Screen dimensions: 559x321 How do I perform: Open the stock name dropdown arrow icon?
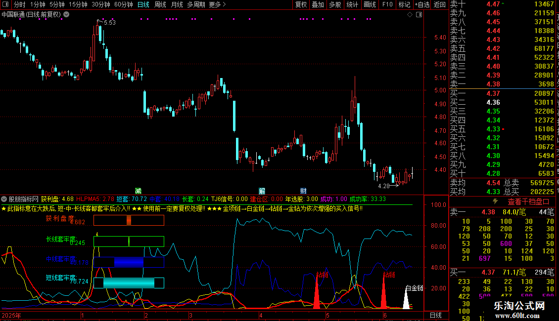coord(66,15)
